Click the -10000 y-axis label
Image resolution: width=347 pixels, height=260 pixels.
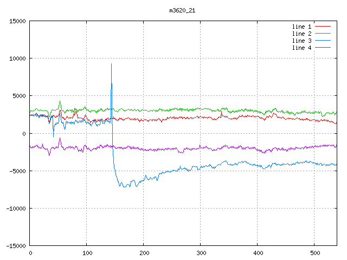click(16, 208)
